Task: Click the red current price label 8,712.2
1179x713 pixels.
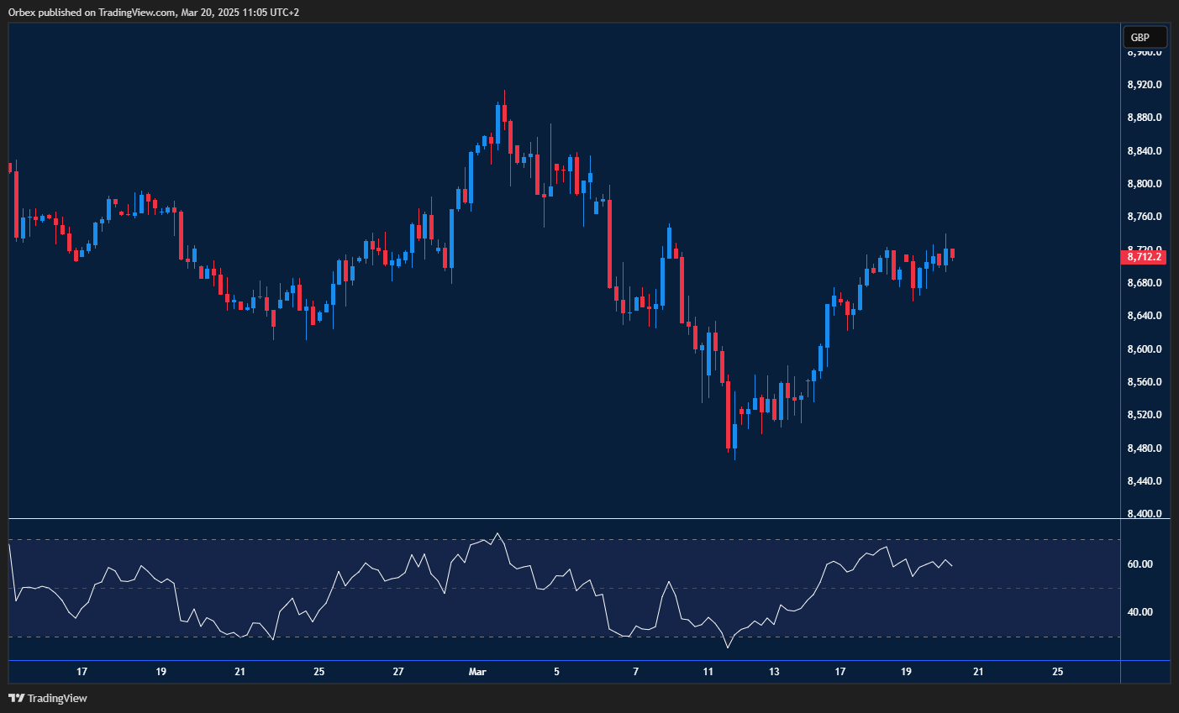Action: tap(1143, 257)
